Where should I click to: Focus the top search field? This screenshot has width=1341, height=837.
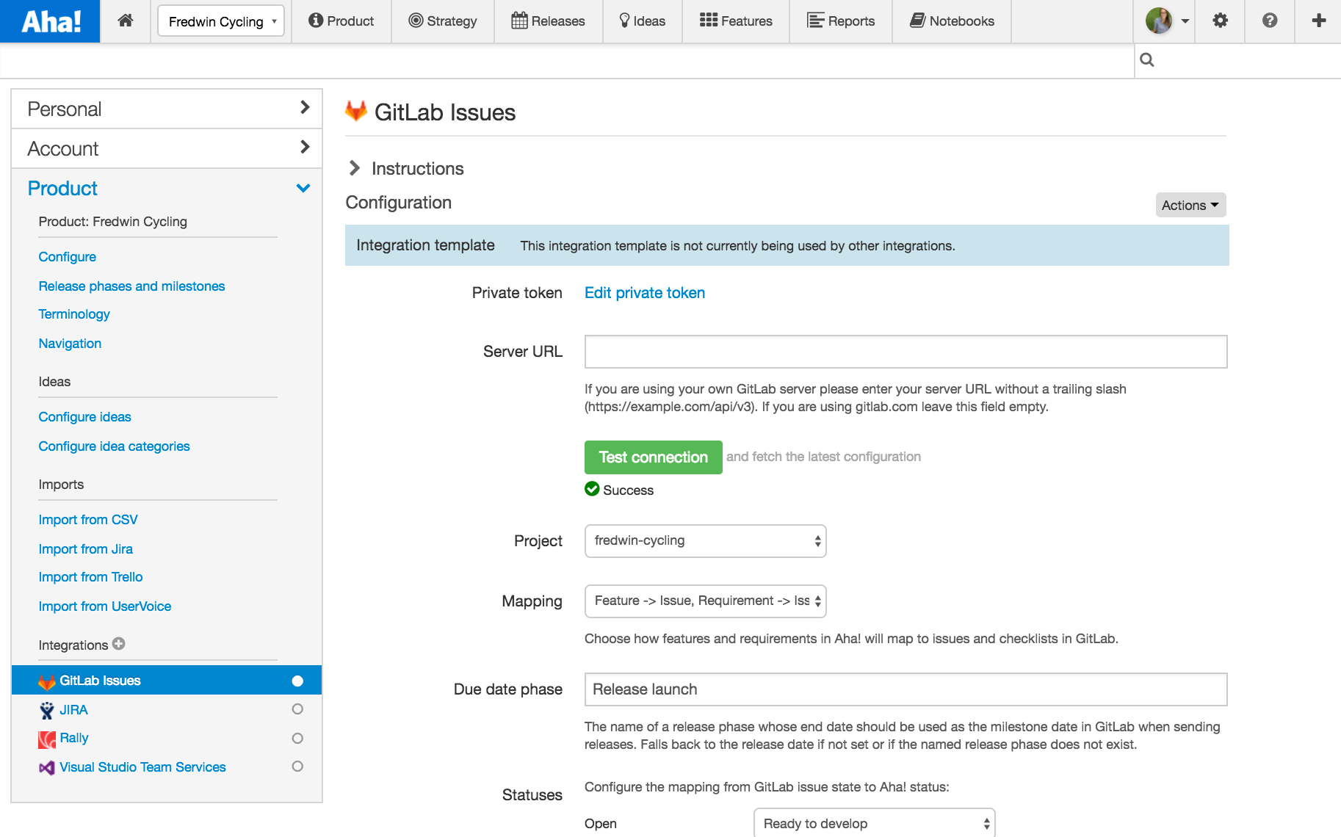pyautogui.click(x=1238, y=60)
